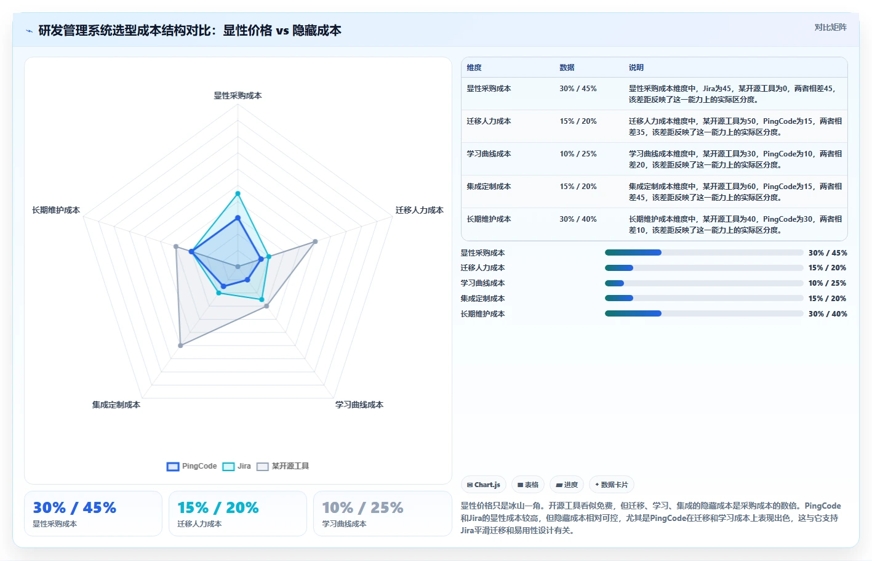Viewport: 872px width, 561px height.
Task: Toggle the Jira legend swatch
Action: 228,467
